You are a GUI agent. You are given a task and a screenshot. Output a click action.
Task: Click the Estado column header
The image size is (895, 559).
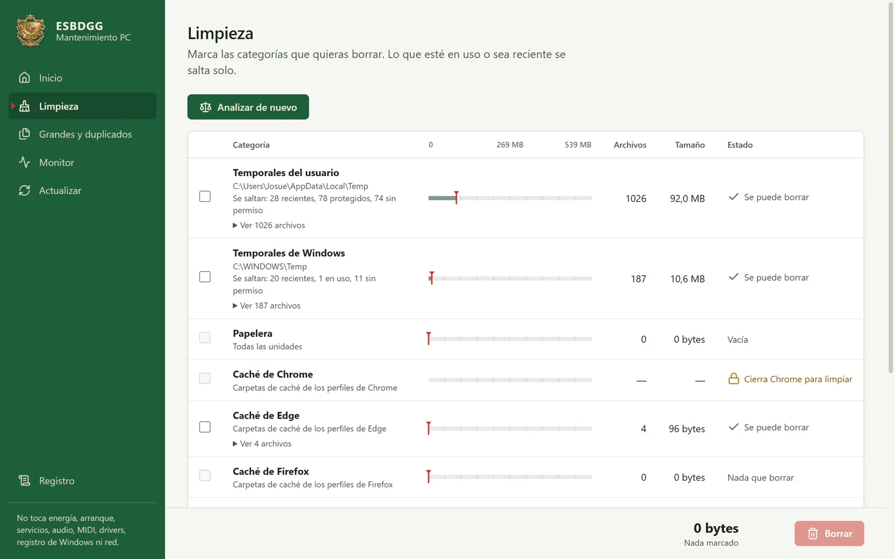click(x=740, y=145)
